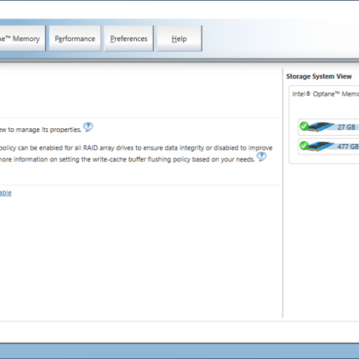Open help bubble about write-cache buffer flushing policy

click(261, 156)
